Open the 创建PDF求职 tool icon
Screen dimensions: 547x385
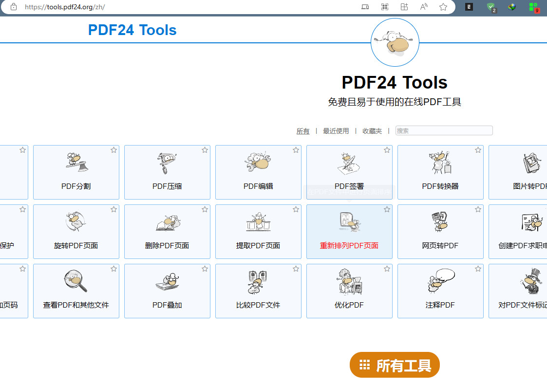click(532, 222)
